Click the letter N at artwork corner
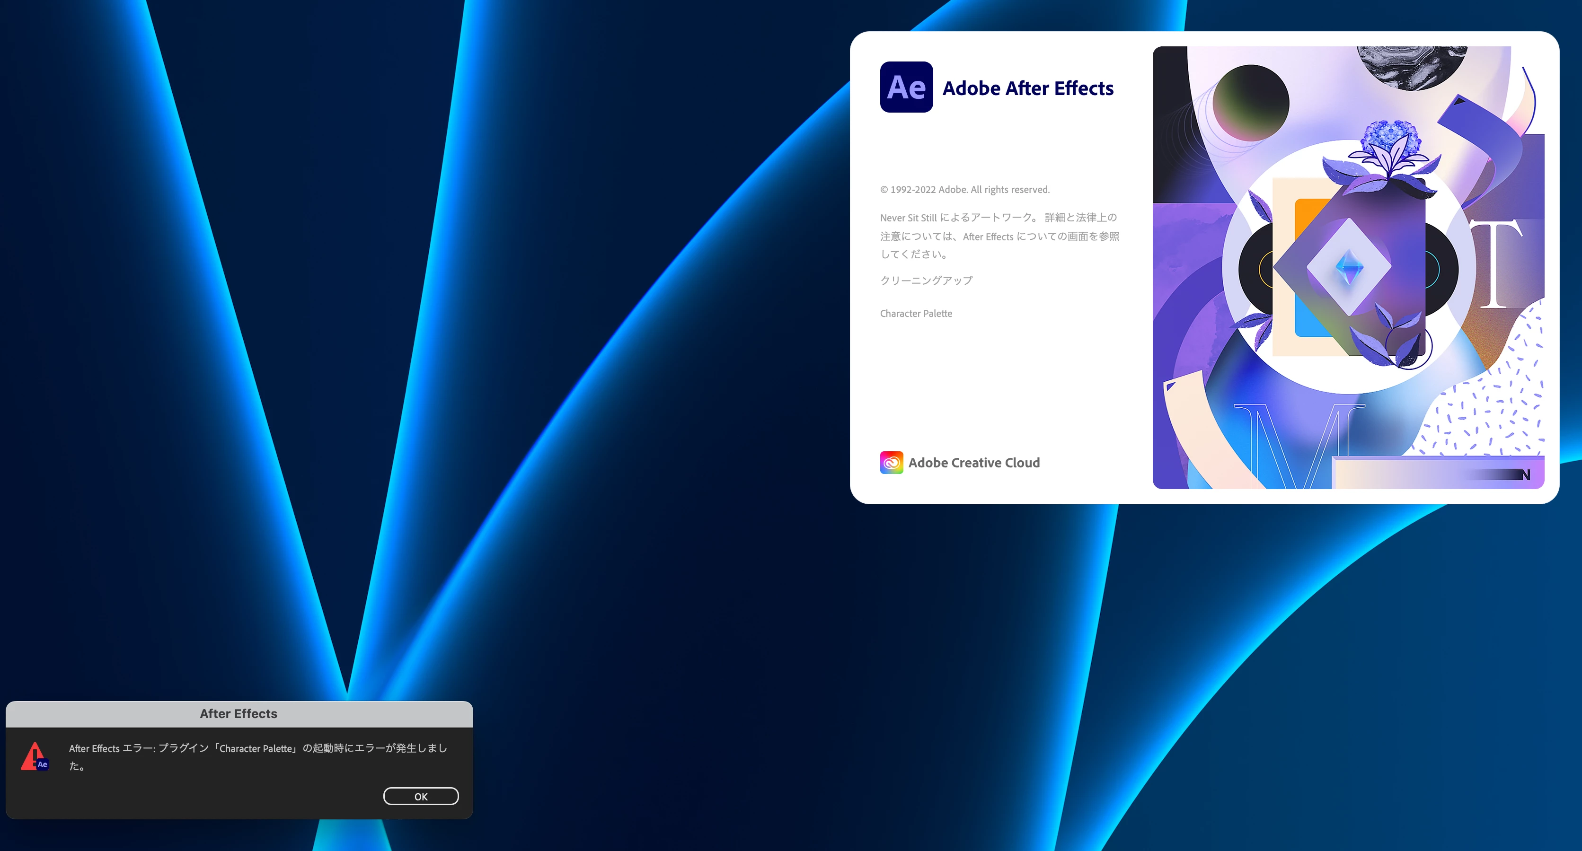The image size is (1582, 851). tap(1526, 474)
